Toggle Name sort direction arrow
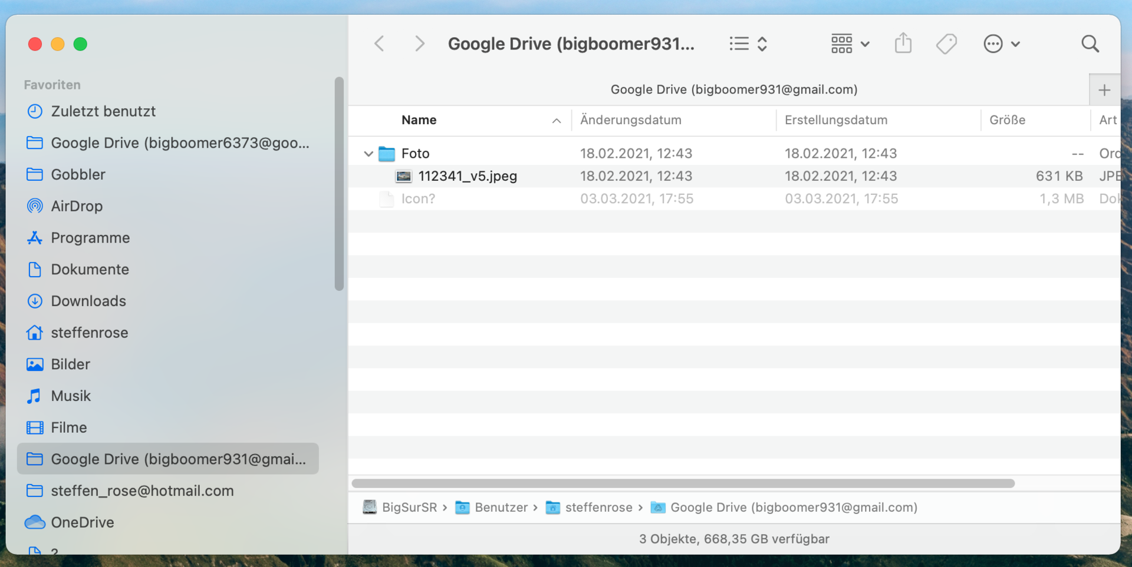Viewport: 1132px width, 567px height. point(556,121)
